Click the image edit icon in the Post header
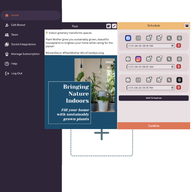This screenshot has width=192, height=192. [x=109, y=26]
